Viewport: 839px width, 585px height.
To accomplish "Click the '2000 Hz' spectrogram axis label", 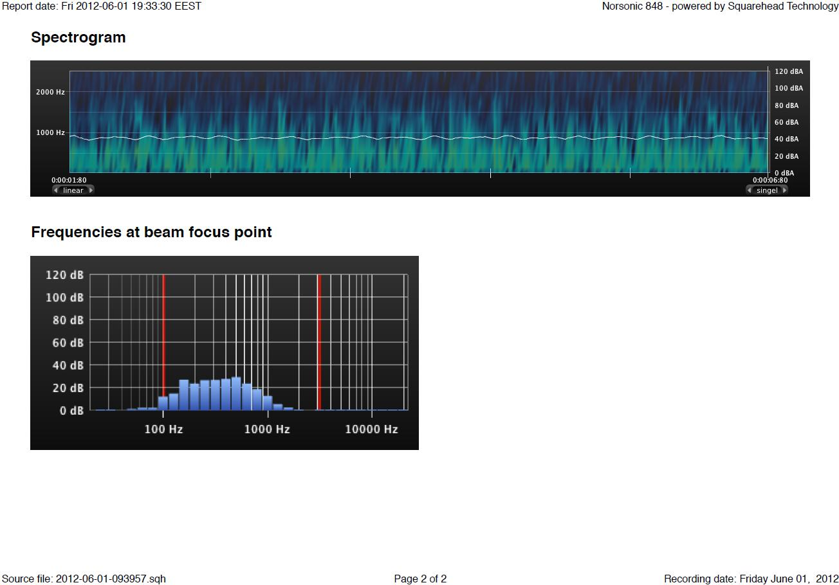I will (x=50, y=92).
